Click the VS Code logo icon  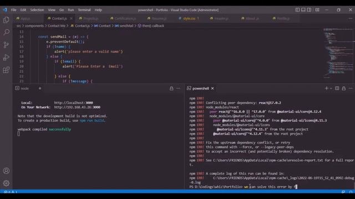[5, 10]
